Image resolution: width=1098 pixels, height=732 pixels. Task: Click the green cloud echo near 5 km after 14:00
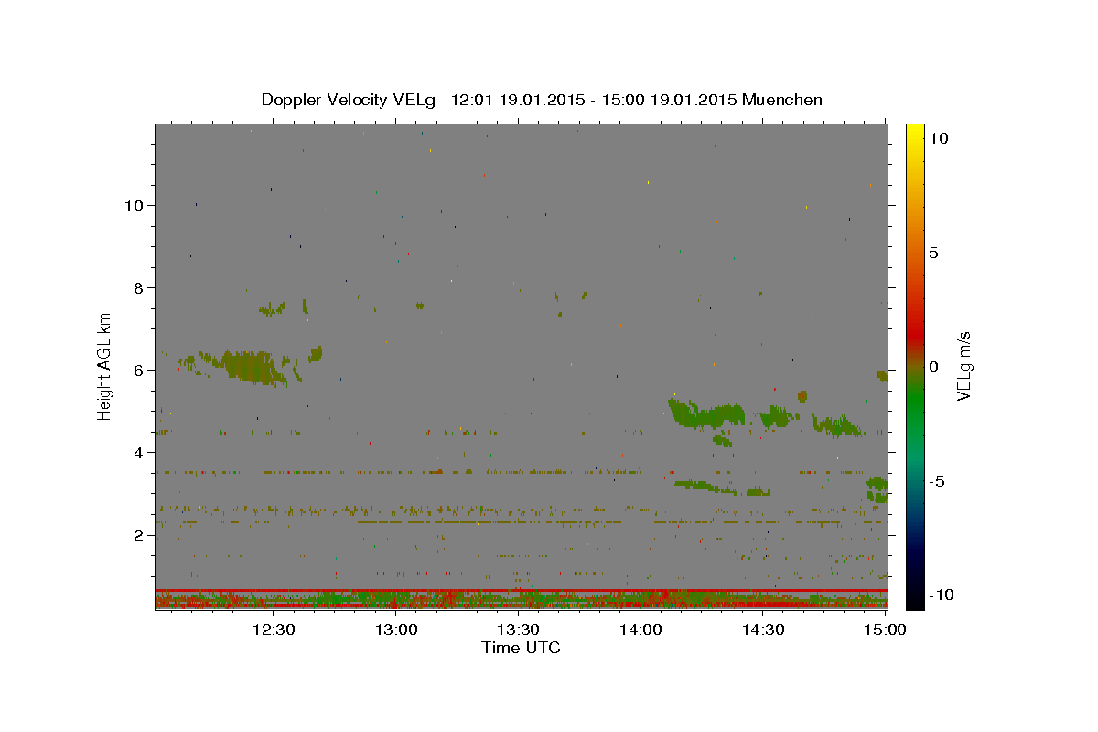point(709,414)
